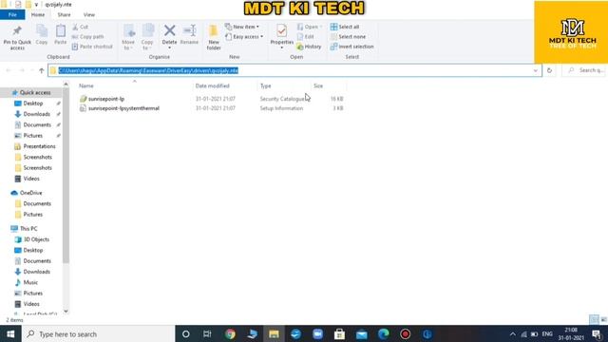Open the Copy to menu
The image size is (608, 342).
(147, 37)
